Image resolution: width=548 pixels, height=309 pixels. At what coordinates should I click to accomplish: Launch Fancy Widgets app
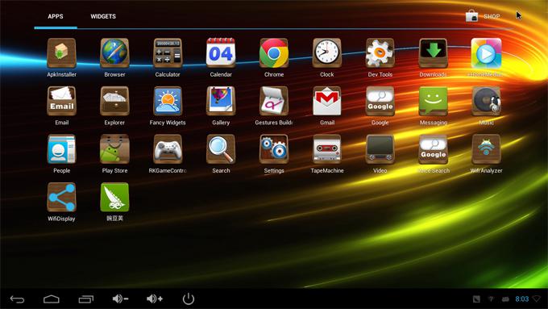(x=168, y=101)
